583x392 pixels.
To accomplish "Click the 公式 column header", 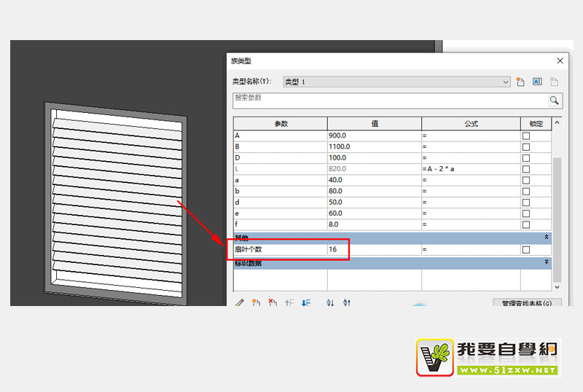I will (470, 124).
